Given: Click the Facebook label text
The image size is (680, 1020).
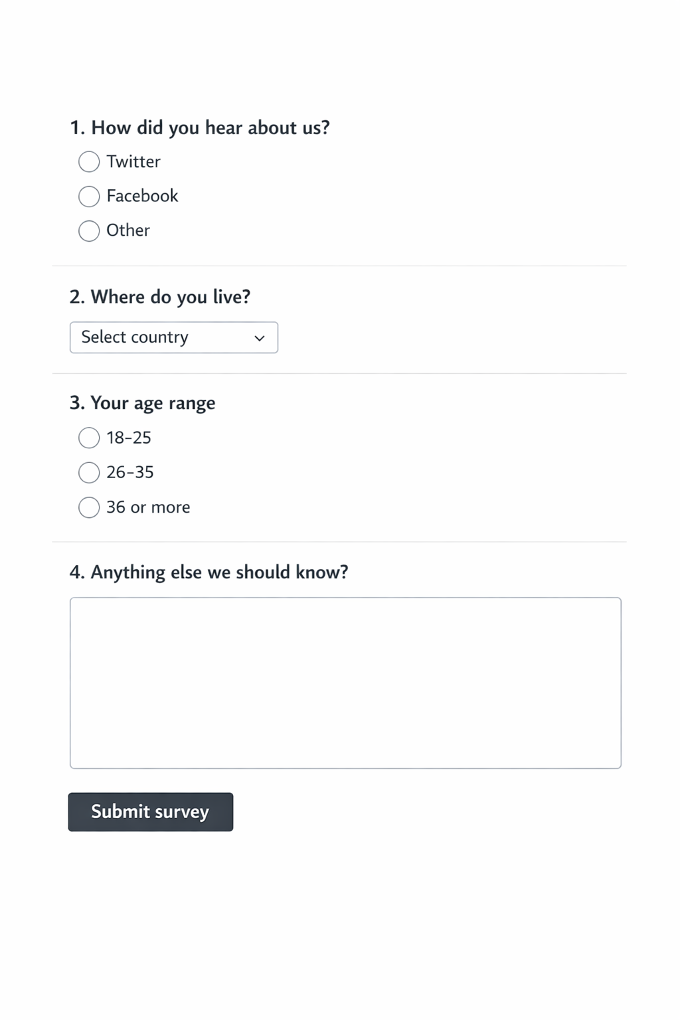Looking at the screenshot, I should pyautogui.click(x=143, y=196).
